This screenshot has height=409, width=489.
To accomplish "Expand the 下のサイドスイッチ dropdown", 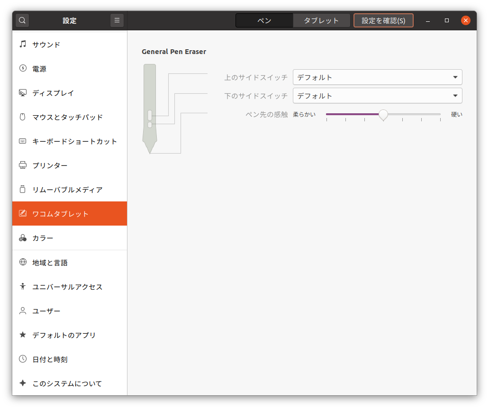I will click(377, 96).
